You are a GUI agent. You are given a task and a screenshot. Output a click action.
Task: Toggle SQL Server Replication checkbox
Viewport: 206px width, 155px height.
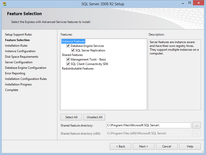[73, 50]
